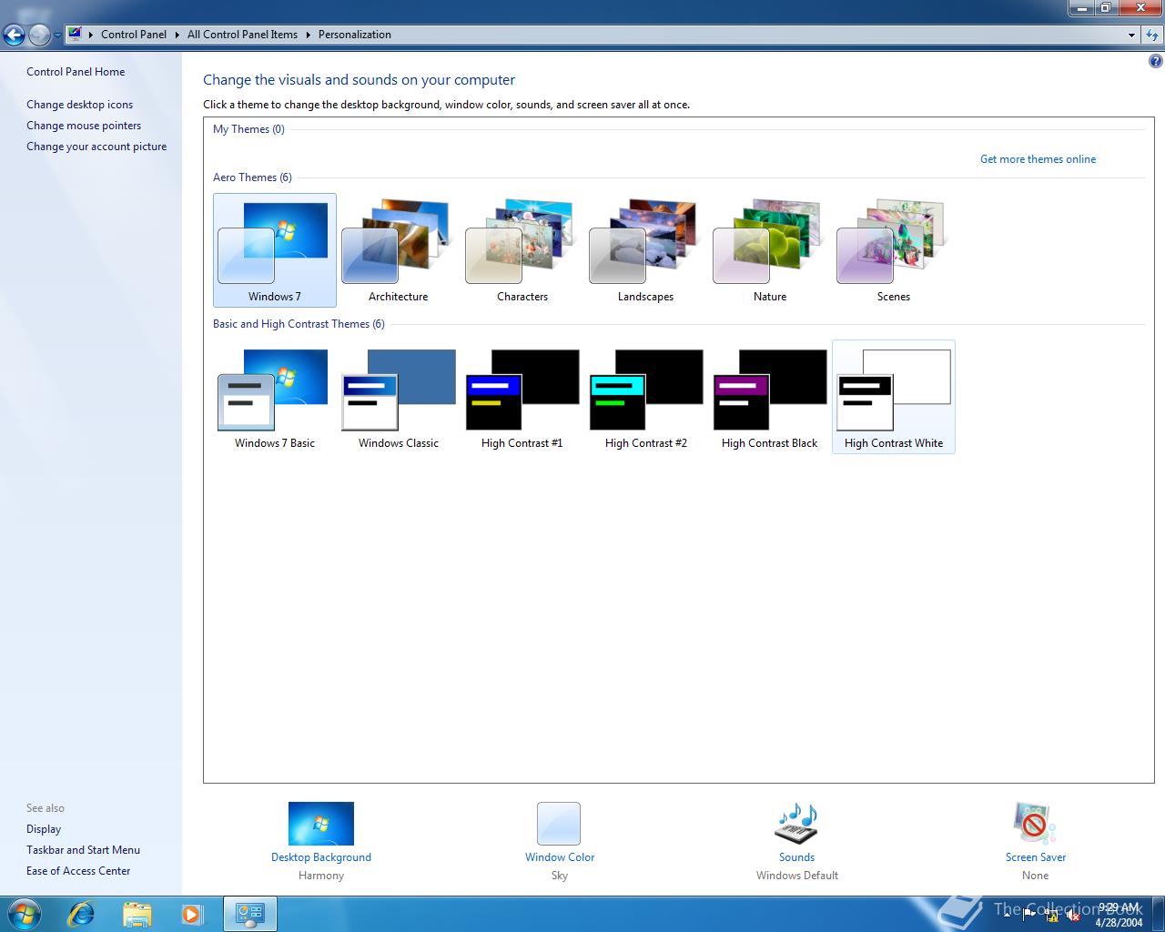Viewport: 1165px width, 932px height.
Task: Open Ease of Access Center link
Action: tap(78, 871)
